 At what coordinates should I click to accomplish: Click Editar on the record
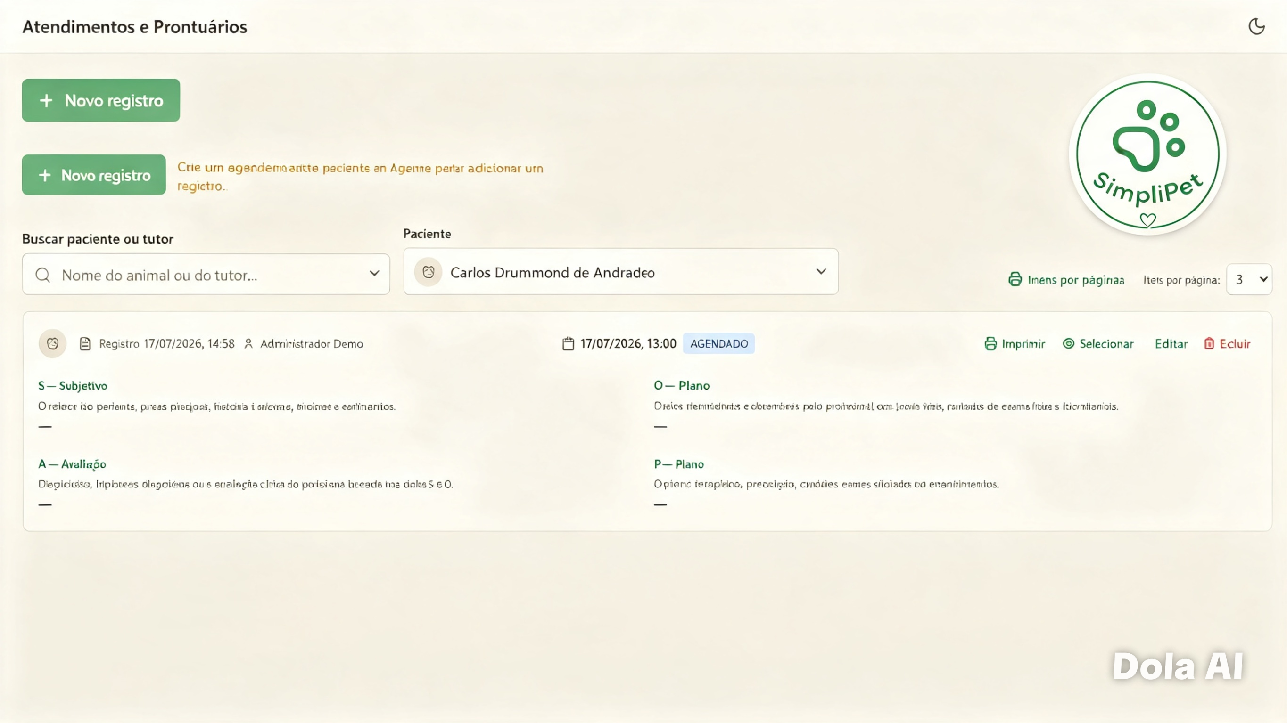click(x=1171, y=343)
